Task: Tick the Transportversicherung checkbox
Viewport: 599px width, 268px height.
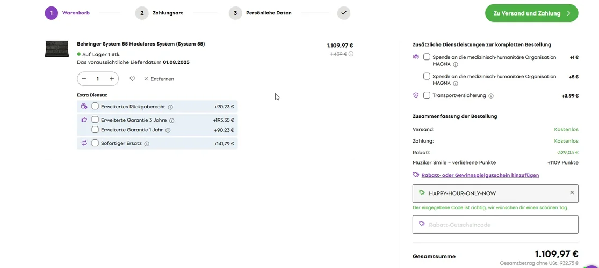Action: (427, 95)
